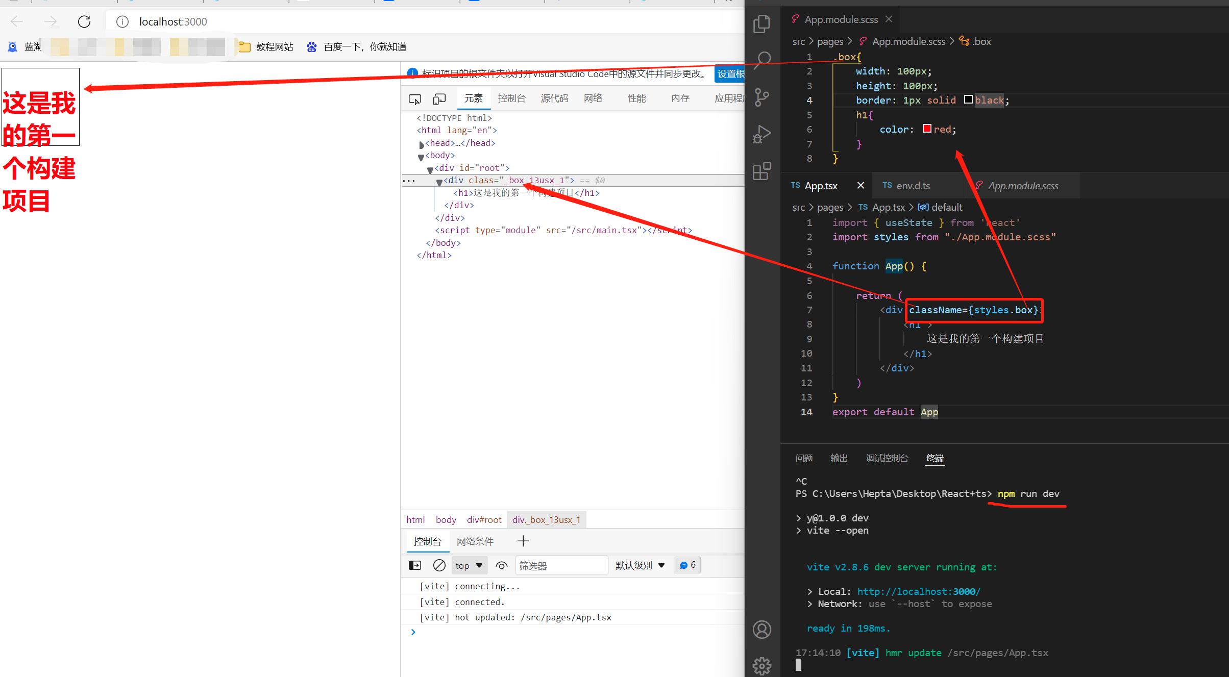Click black color swatch in SCSS border
The image size is (1229, 677).
[968, 99]
